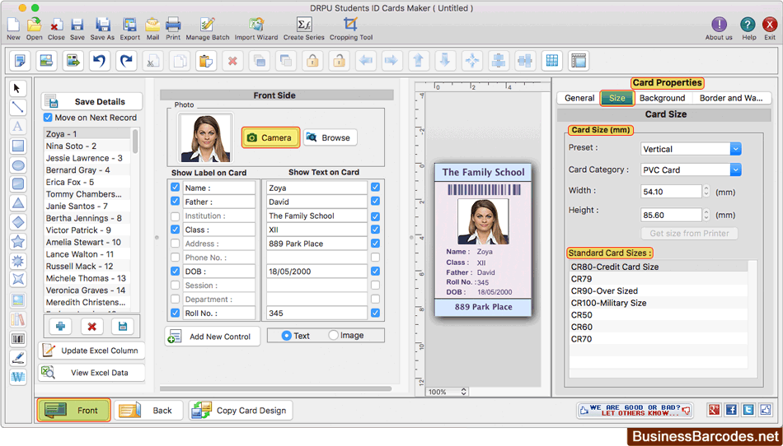The image size is (783, 446).
Task: Select the Star shape tool
Action: point(18,242)
